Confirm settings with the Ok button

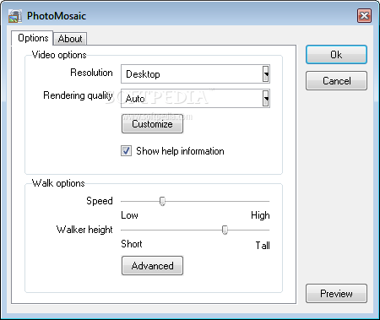pyautogui.click(x=336, y=55)
